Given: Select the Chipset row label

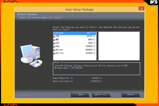Looking at the screenshot, I should [x=60, y=33].
